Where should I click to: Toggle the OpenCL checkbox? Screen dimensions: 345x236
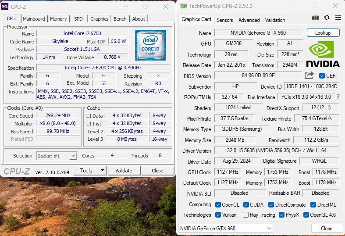(x=218, y=205)
